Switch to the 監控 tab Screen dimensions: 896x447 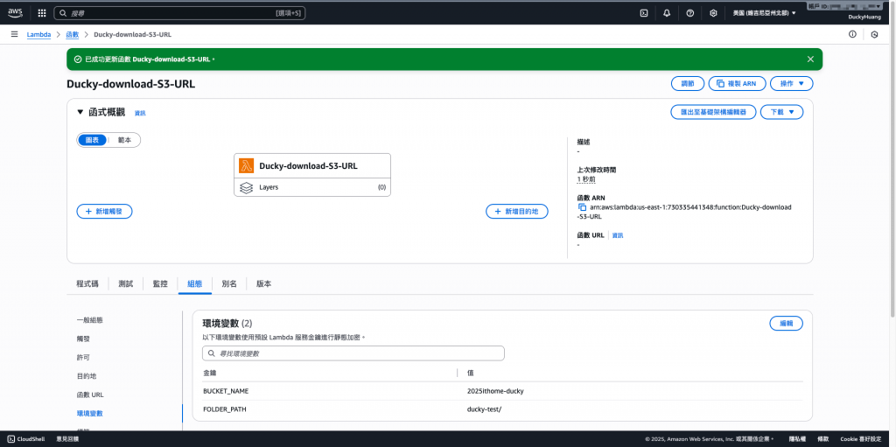[x=160, y=283]
